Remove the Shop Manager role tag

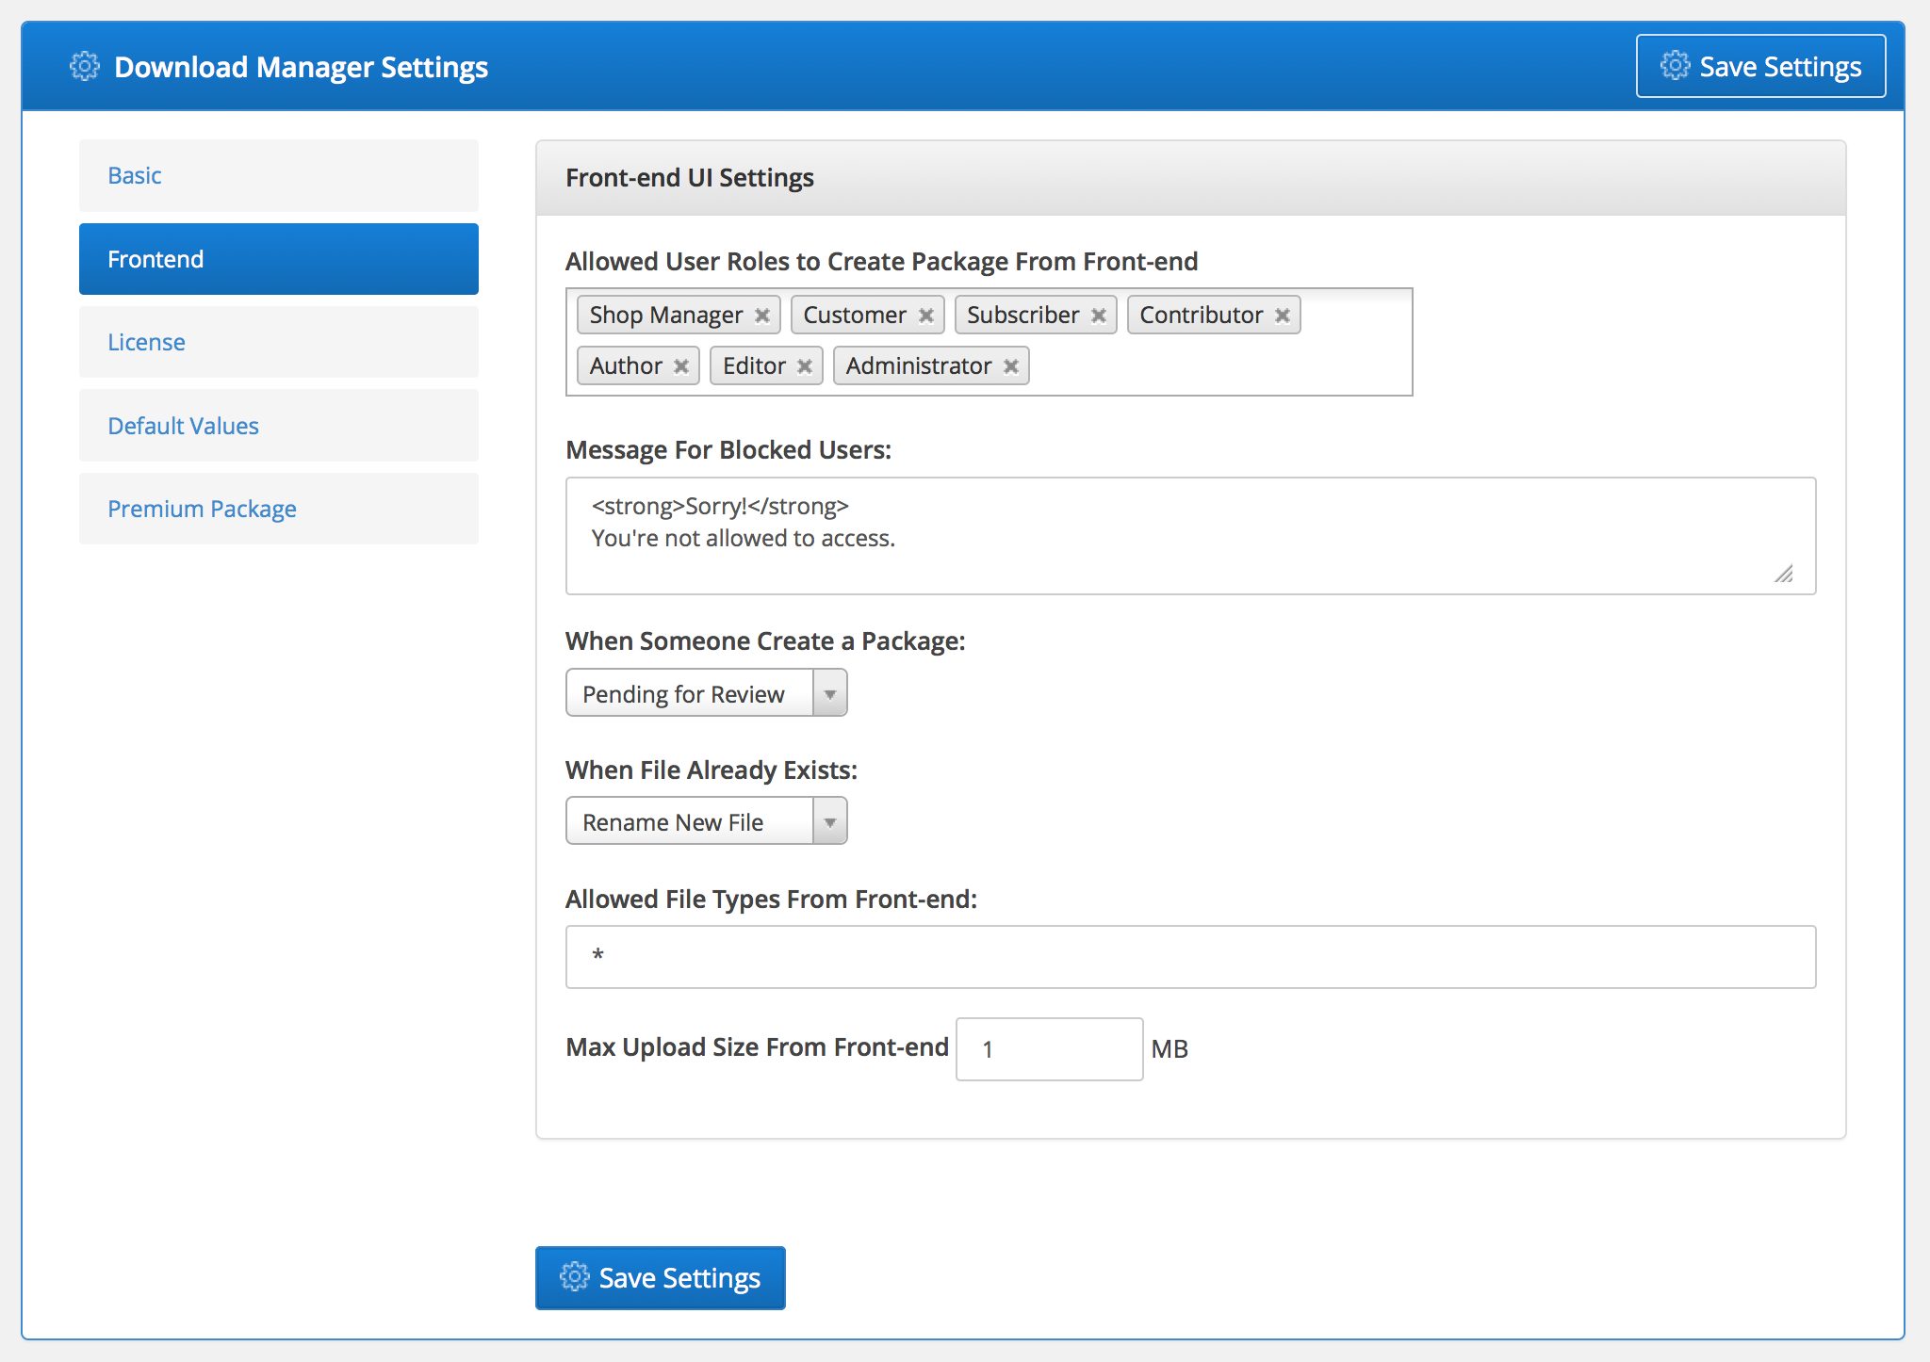762,315
